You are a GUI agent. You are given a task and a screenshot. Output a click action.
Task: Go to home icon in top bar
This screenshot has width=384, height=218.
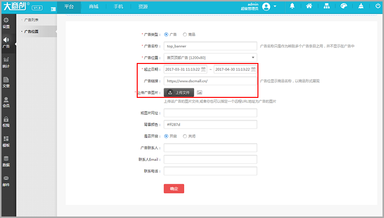coord(309,6)
